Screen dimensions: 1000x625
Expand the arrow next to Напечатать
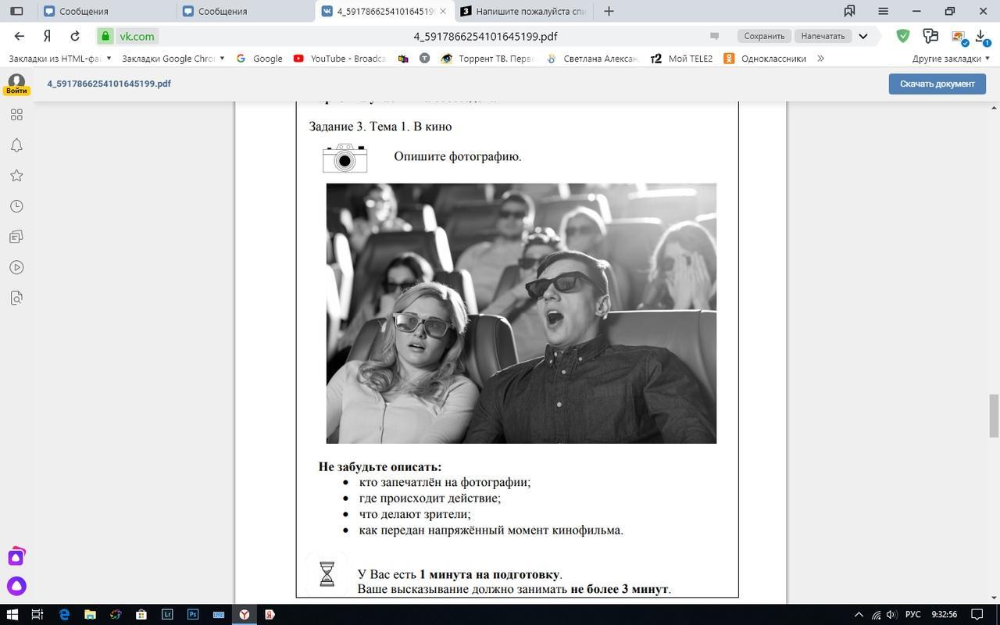coord(863,36)
